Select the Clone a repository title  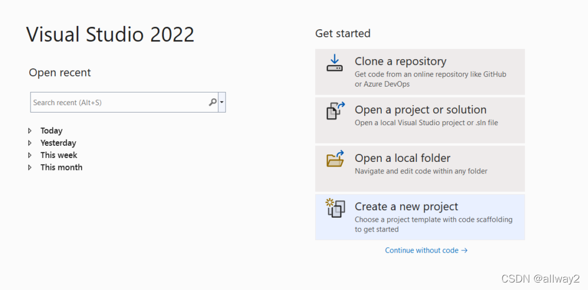click(400, 61)
